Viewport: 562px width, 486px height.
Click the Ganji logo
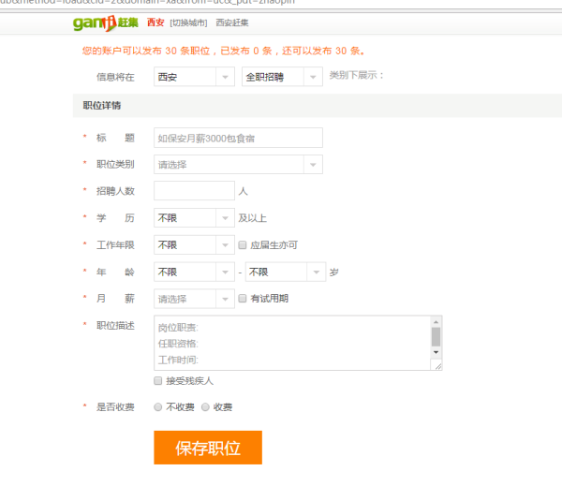click(x=105, y=22)
